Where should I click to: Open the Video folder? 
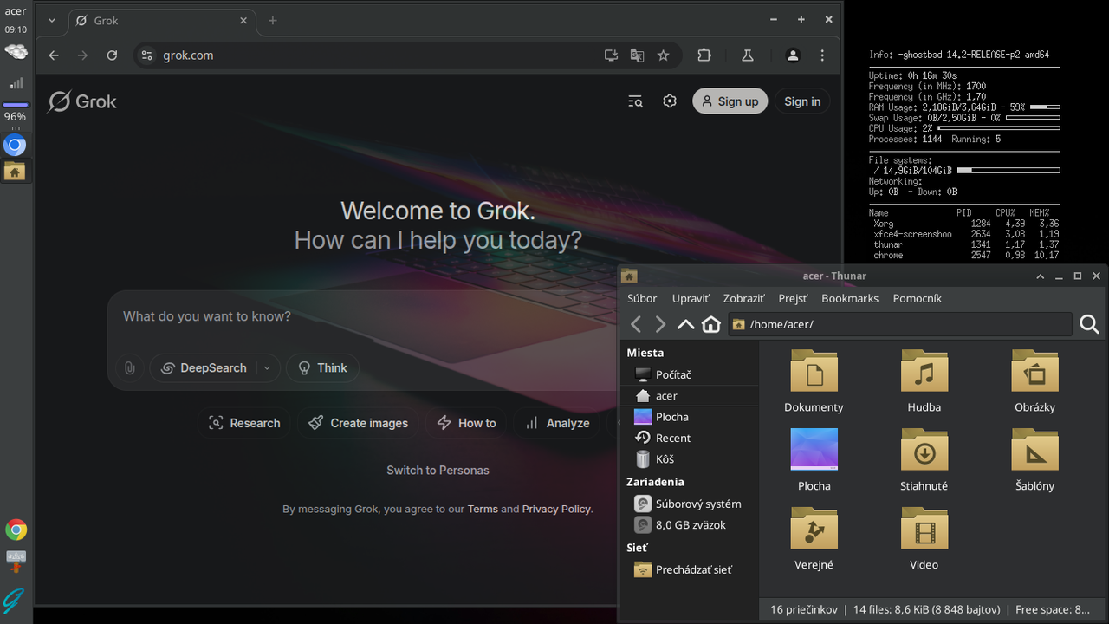[x=924, y=539]
